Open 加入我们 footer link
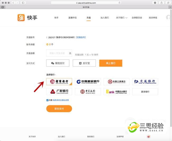This screenshot has width=172, height=141. [x=61, y=137]
